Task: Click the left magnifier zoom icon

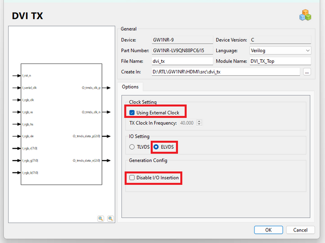Action: click(101, 218)
